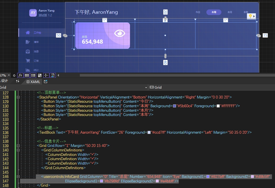Collapse the StackPanel region at line 128
The image size is (275, 188).
tap(18, 97)
